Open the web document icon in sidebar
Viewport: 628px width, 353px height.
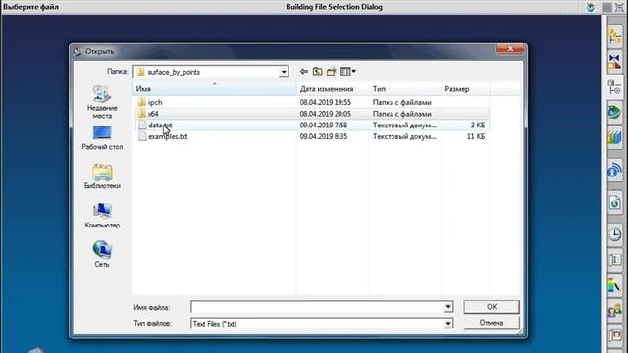614,203
